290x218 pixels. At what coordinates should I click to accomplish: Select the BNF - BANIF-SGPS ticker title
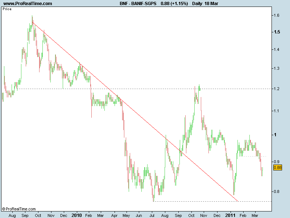(138, 4)
